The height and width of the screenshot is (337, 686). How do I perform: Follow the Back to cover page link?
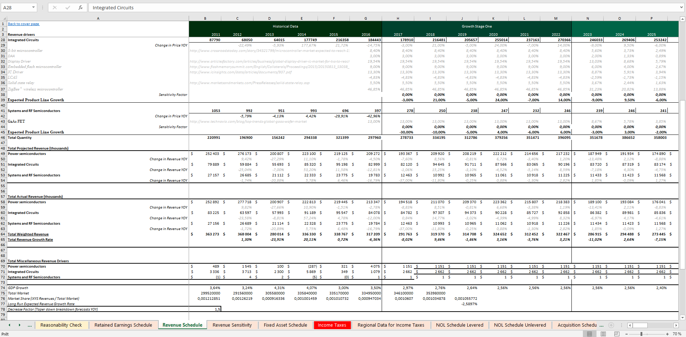coord(24,24)
